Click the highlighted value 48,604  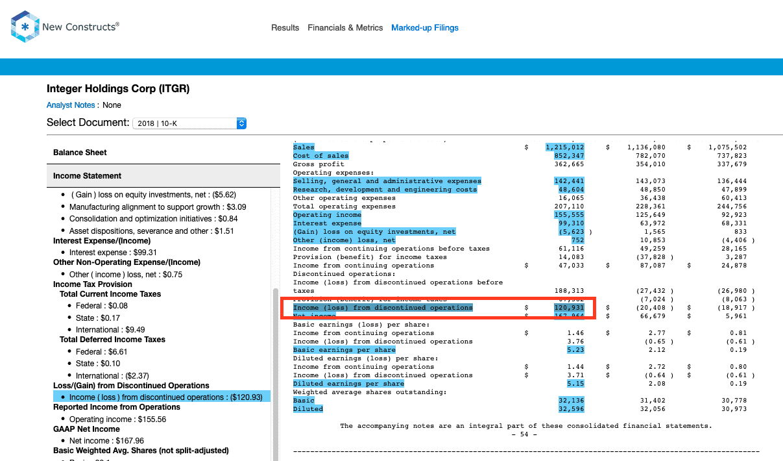click(571, 190)
